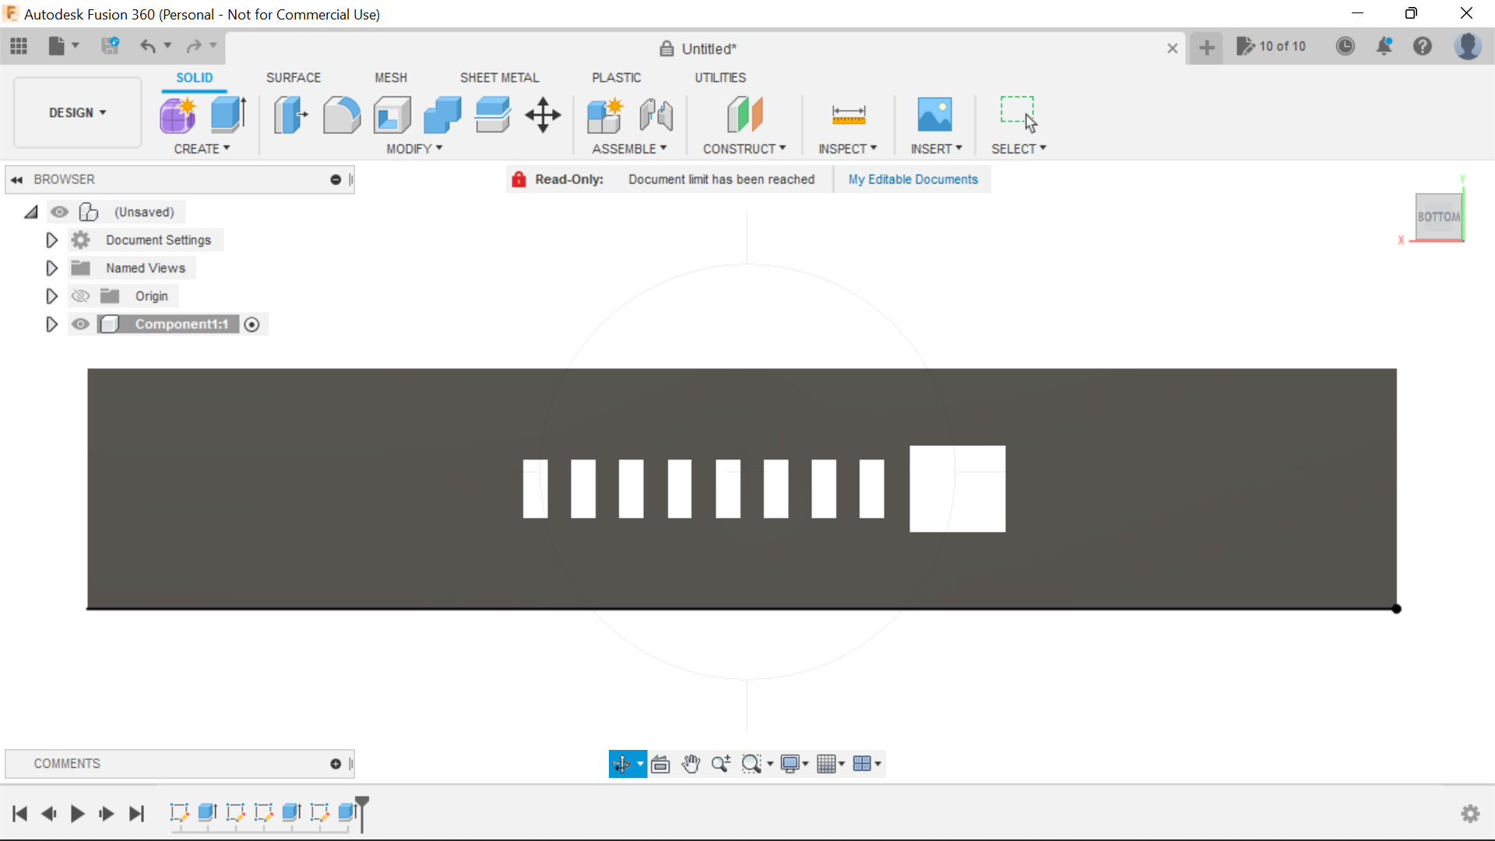This screenshot has width=1495, height=841.
Task: Toggle visibility of Component1:1
Action: pos(80,324)
